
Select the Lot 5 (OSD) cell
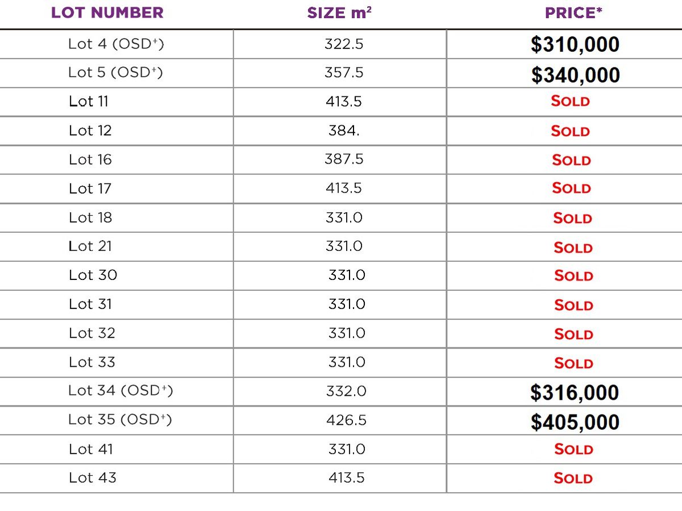(115, 73)
